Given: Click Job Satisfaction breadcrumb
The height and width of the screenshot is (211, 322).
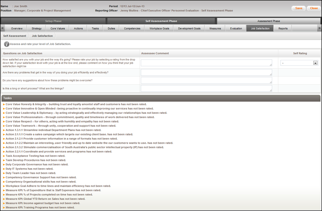Looking at the screenshot, I should click(x=42, y=36).
